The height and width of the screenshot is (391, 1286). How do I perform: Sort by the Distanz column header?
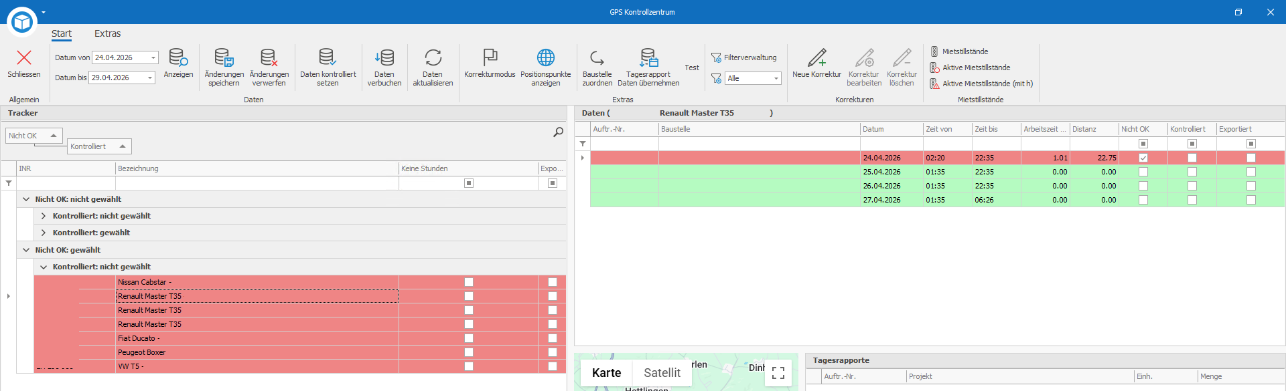(1094, 129)
